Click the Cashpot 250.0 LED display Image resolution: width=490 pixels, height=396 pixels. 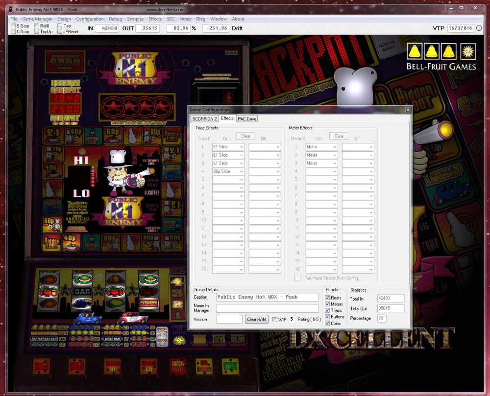[65, 109]
